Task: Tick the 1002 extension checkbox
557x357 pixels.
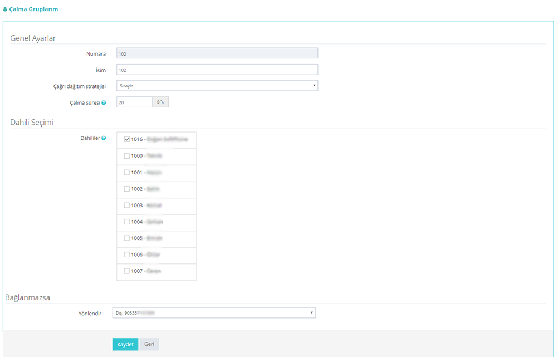Action: point(127,189)
